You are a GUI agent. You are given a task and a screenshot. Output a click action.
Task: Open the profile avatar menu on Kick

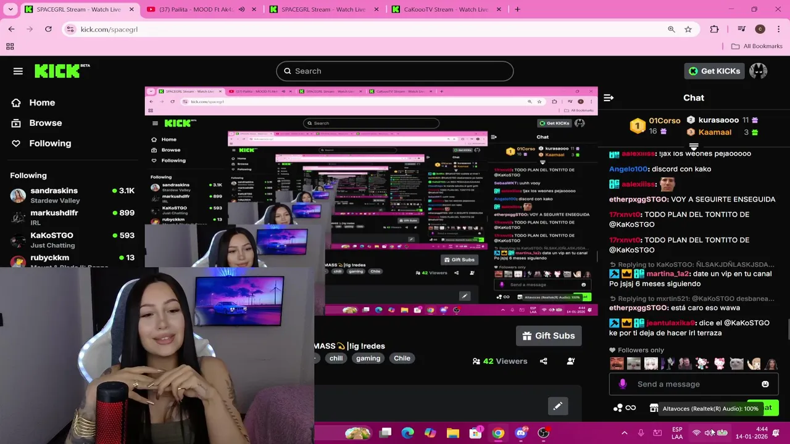click(x=758, y=71)
